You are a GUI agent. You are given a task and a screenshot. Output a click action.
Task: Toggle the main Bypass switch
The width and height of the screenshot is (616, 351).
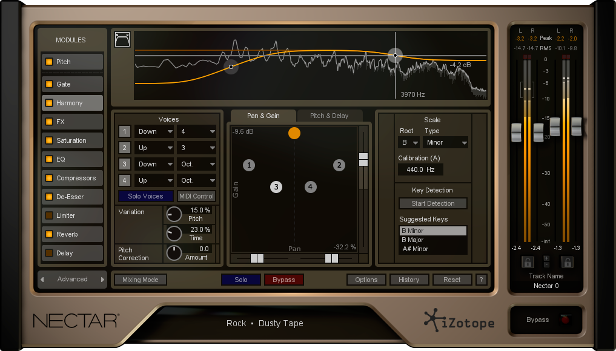[x=565, y=319]
